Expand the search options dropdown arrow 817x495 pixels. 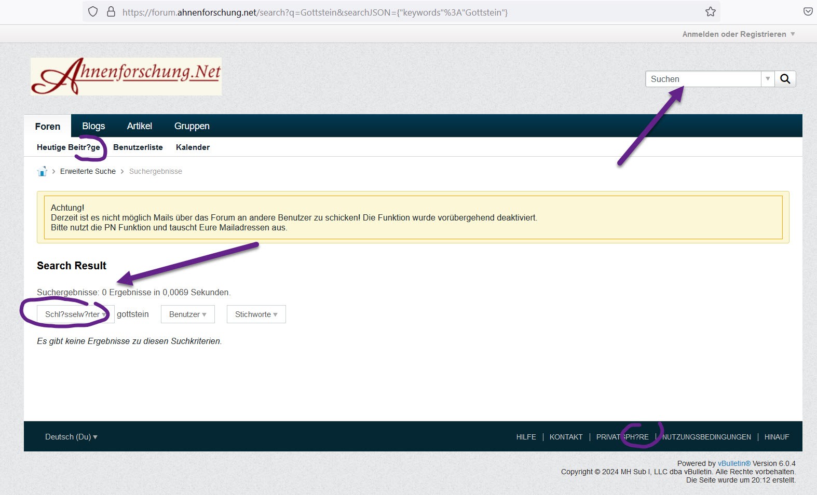point(768,79)
